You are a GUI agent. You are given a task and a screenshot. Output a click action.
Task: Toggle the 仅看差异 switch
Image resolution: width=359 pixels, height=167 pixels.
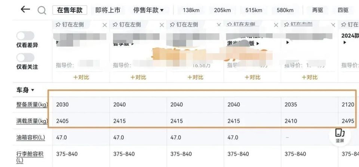coord(25,36)
